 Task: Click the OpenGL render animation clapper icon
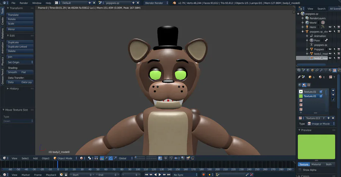(x=192, y=158)
